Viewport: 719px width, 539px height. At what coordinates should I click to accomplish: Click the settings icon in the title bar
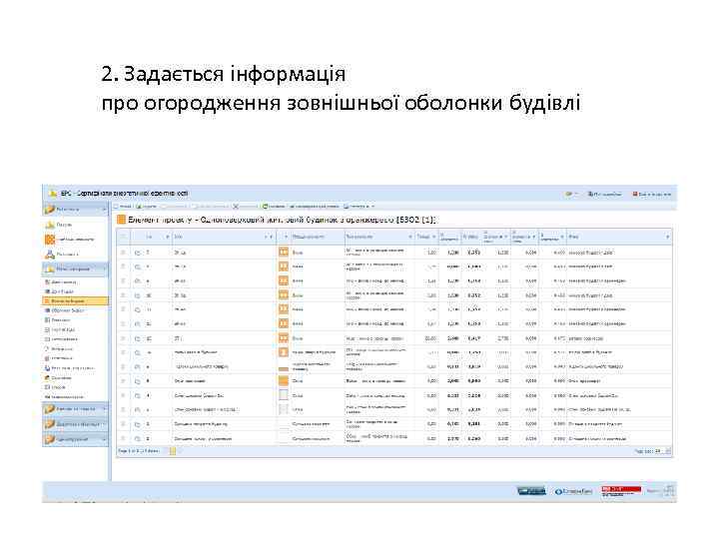coord(569,195)
